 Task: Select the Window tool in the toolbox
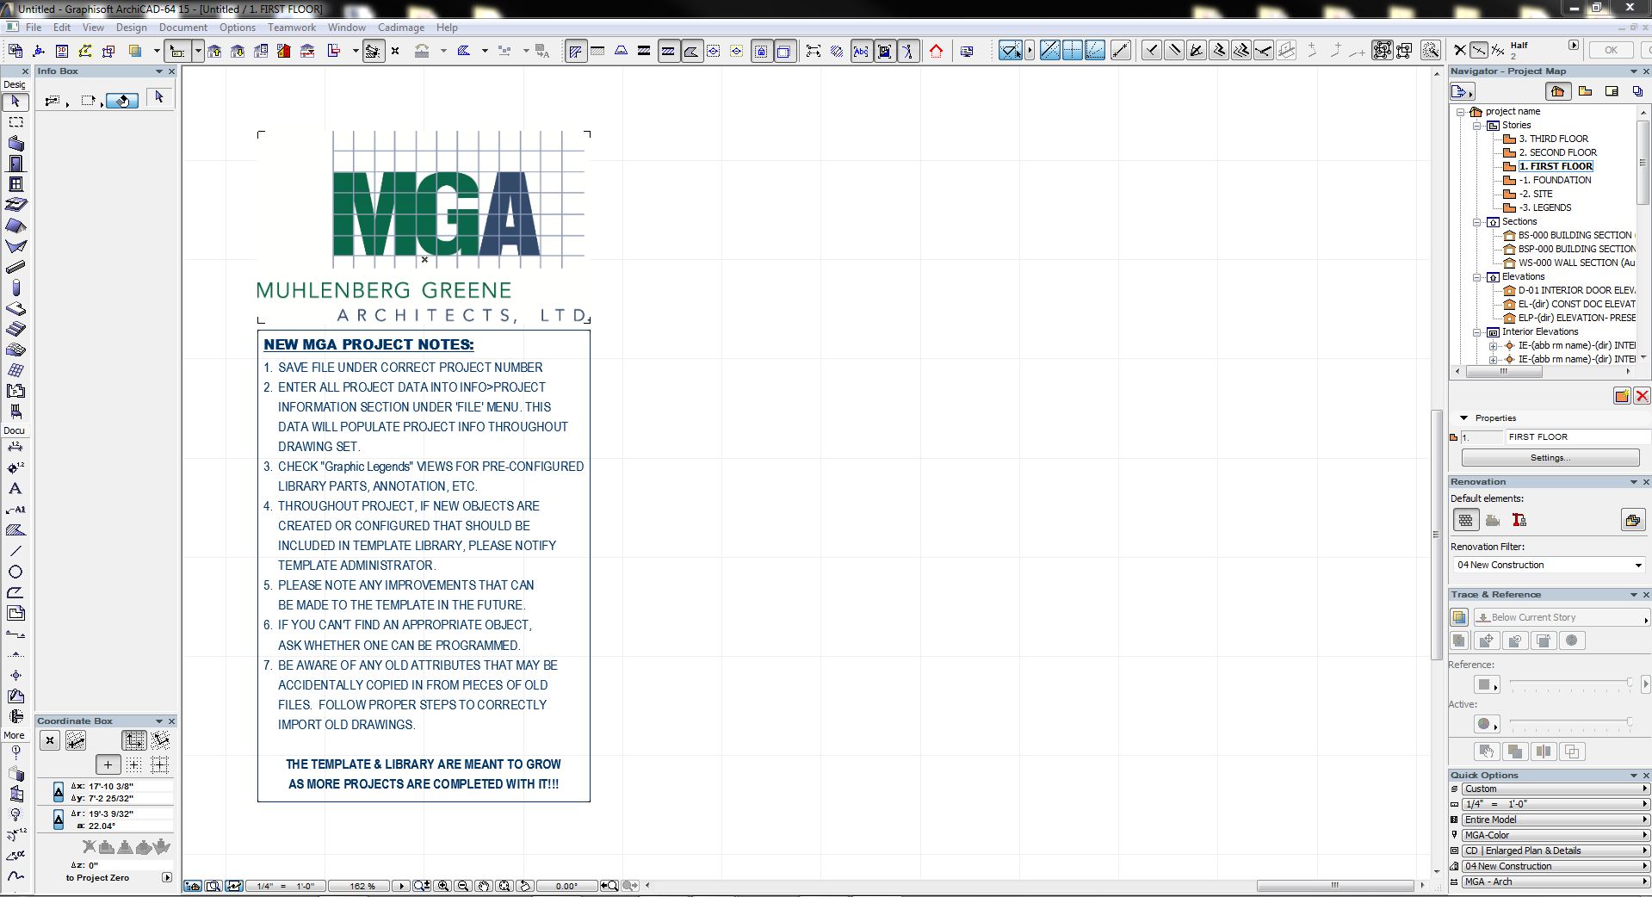pyautogui.click(x=15, y=184)
